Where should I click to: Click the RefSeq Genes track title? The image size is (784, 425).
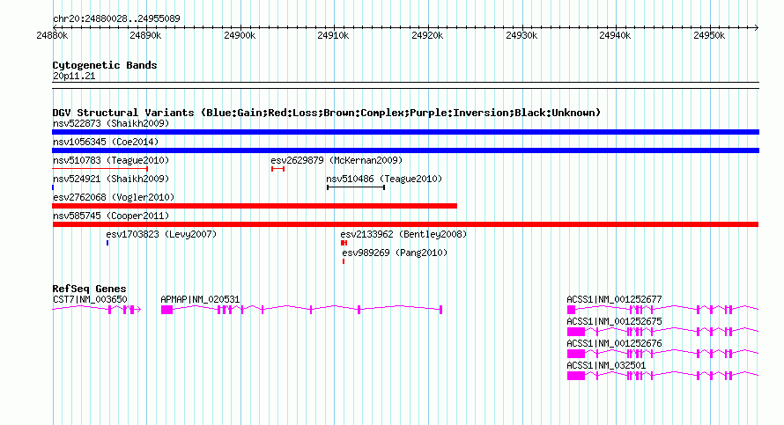pos(89,288)
